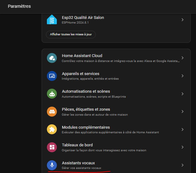Click 'Automatisations, scènes, scripts et Blueprints' text

[x=94, y=97]
